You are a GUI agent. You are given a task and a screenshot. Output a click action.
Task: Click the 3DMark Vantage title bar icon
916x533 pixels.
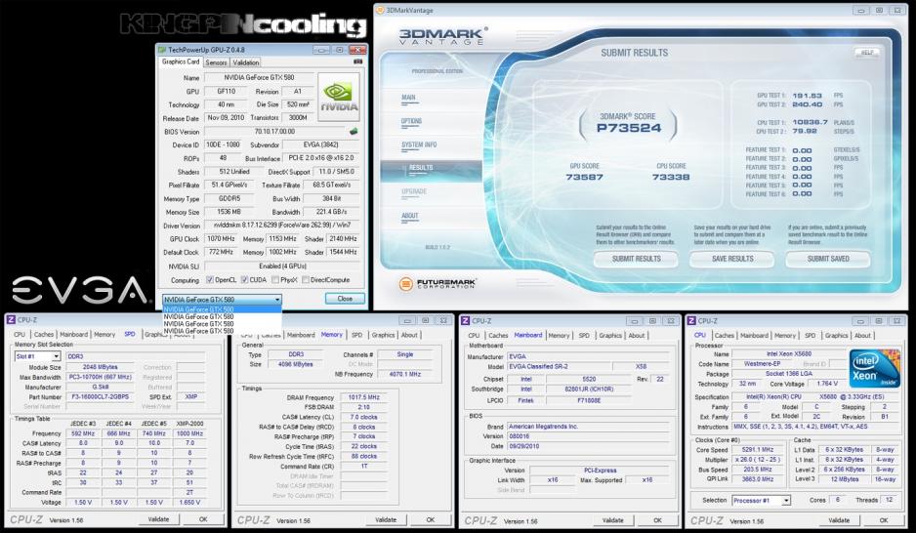[380, 10]
